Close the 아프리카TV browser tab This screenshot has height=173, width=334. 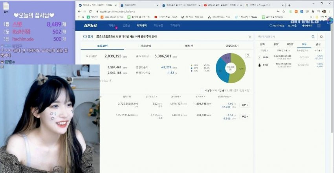tap(158, 6)
